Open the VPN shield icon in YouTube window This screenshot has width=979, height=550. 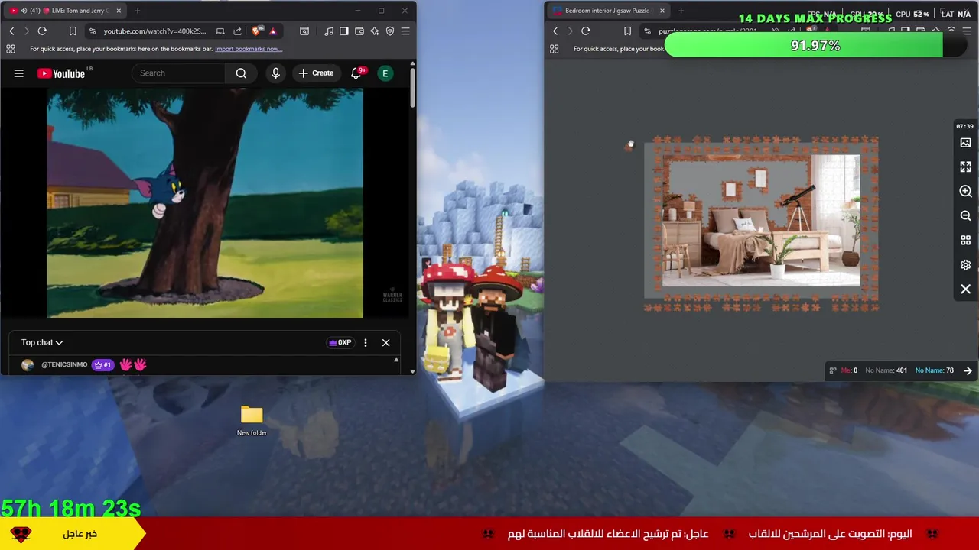(x=390, y=31)
